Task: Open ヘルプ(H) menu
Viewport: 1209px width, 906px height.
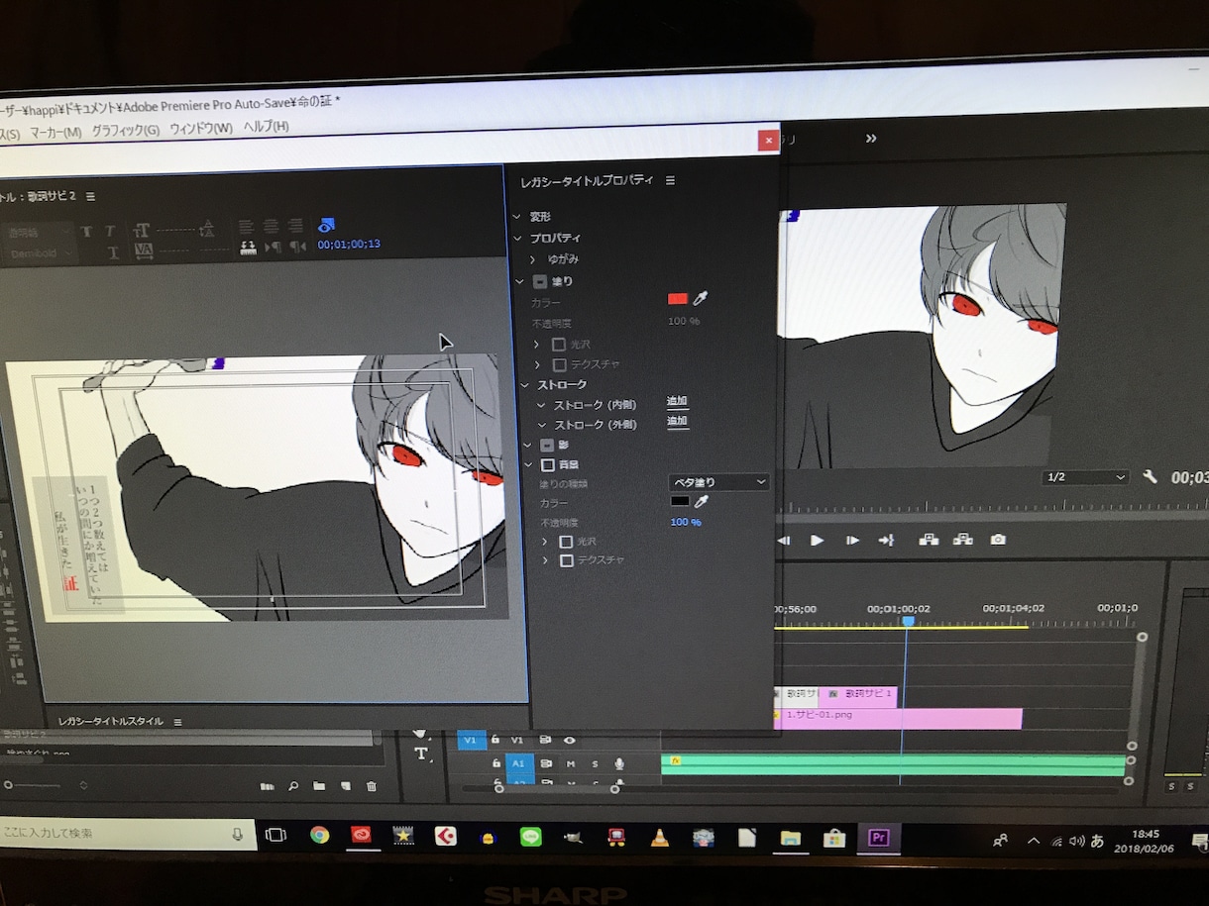Action: coord(267,127)
